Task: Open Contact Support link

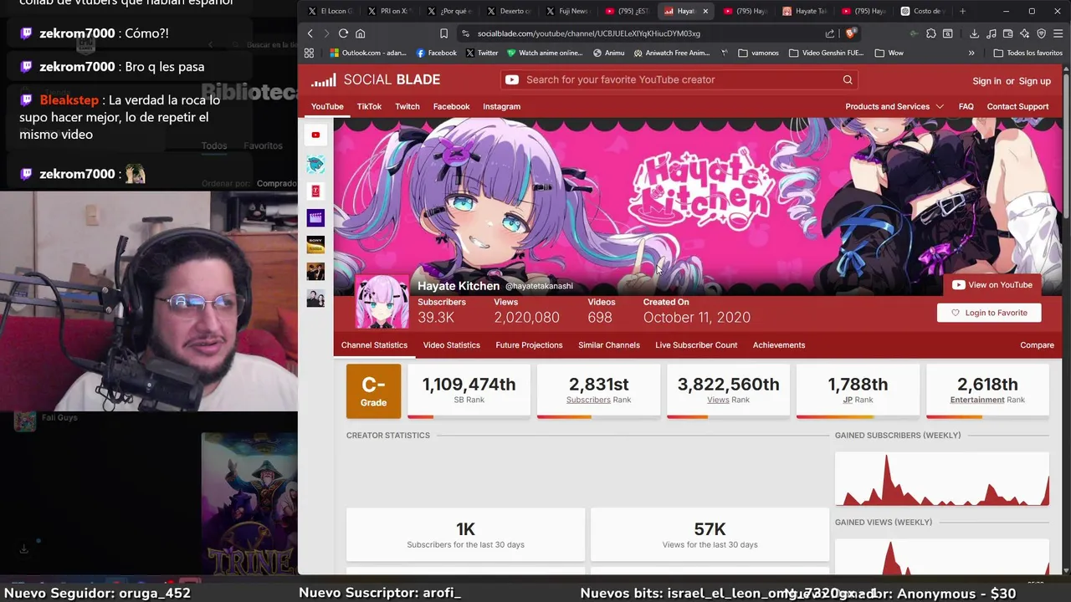Action: [1017, 106]
